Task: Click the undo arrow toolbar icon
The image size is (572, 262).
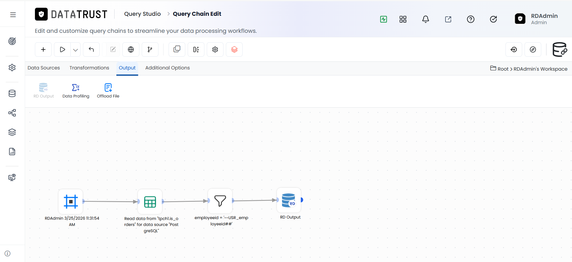Action: (91, 49)
